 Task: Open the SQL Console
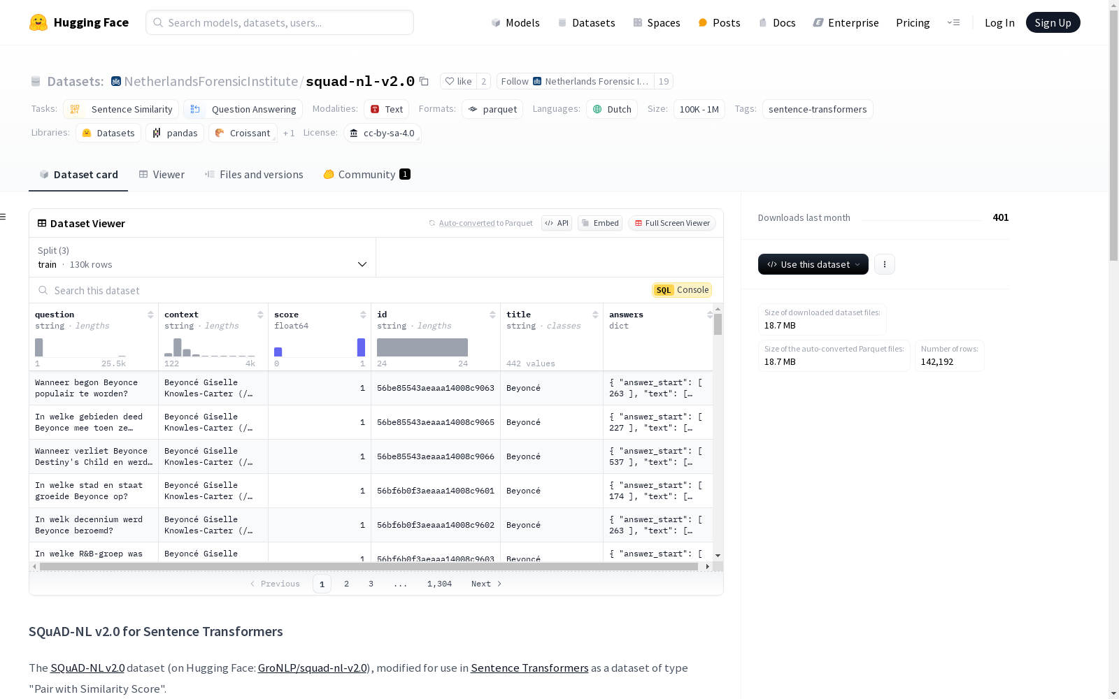pos(682,290)
